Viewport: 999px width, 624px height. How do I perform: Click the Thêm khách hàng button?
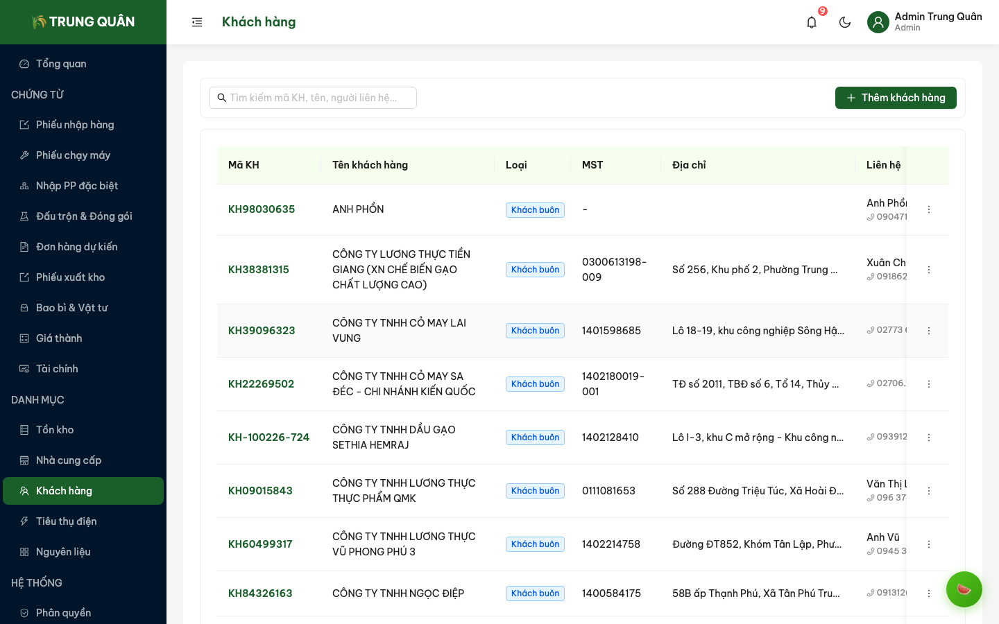(x=895, y=98)
